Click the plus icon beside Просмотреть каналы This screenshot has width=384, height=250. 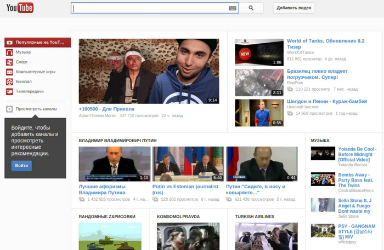click(9, 109)
